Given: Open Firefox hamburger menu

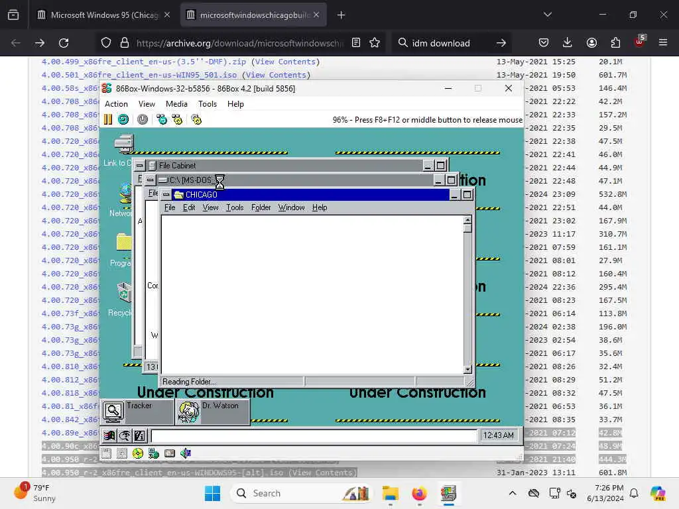Looking at the screenshot, I should [x=663, y=43].
